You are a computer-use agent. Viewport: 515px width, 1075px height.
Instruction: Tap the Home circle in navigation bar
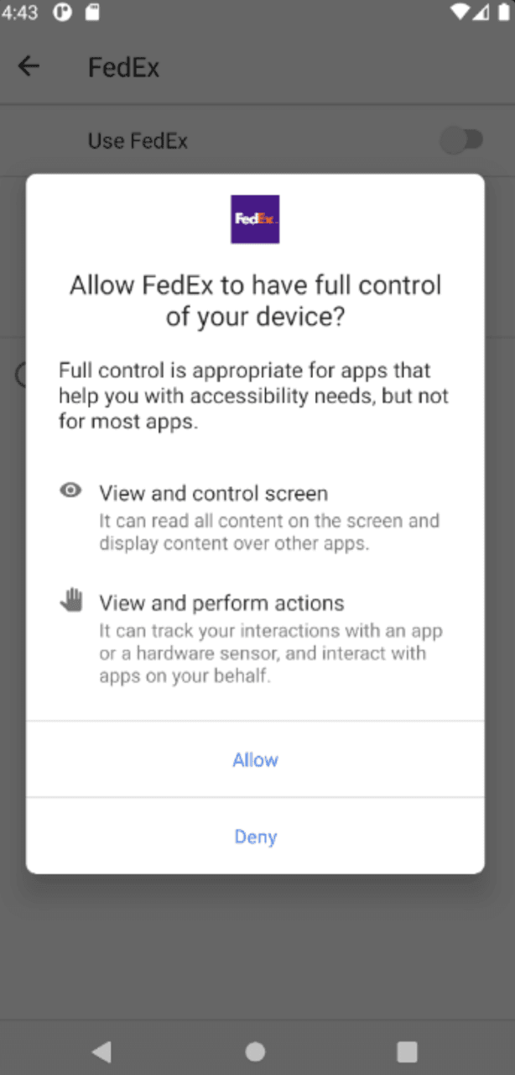(255, 1051)
